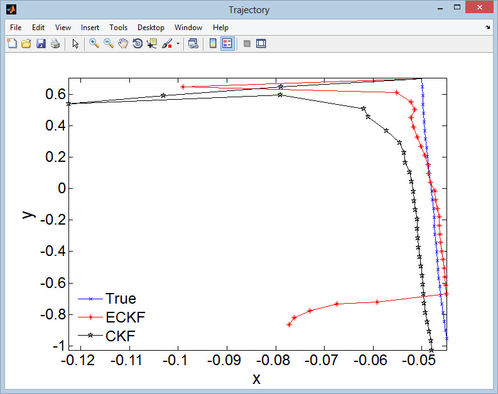Click the Link Plot toolbar button
The width and height of the screenshot is (498, 394).
pos(193,43)
